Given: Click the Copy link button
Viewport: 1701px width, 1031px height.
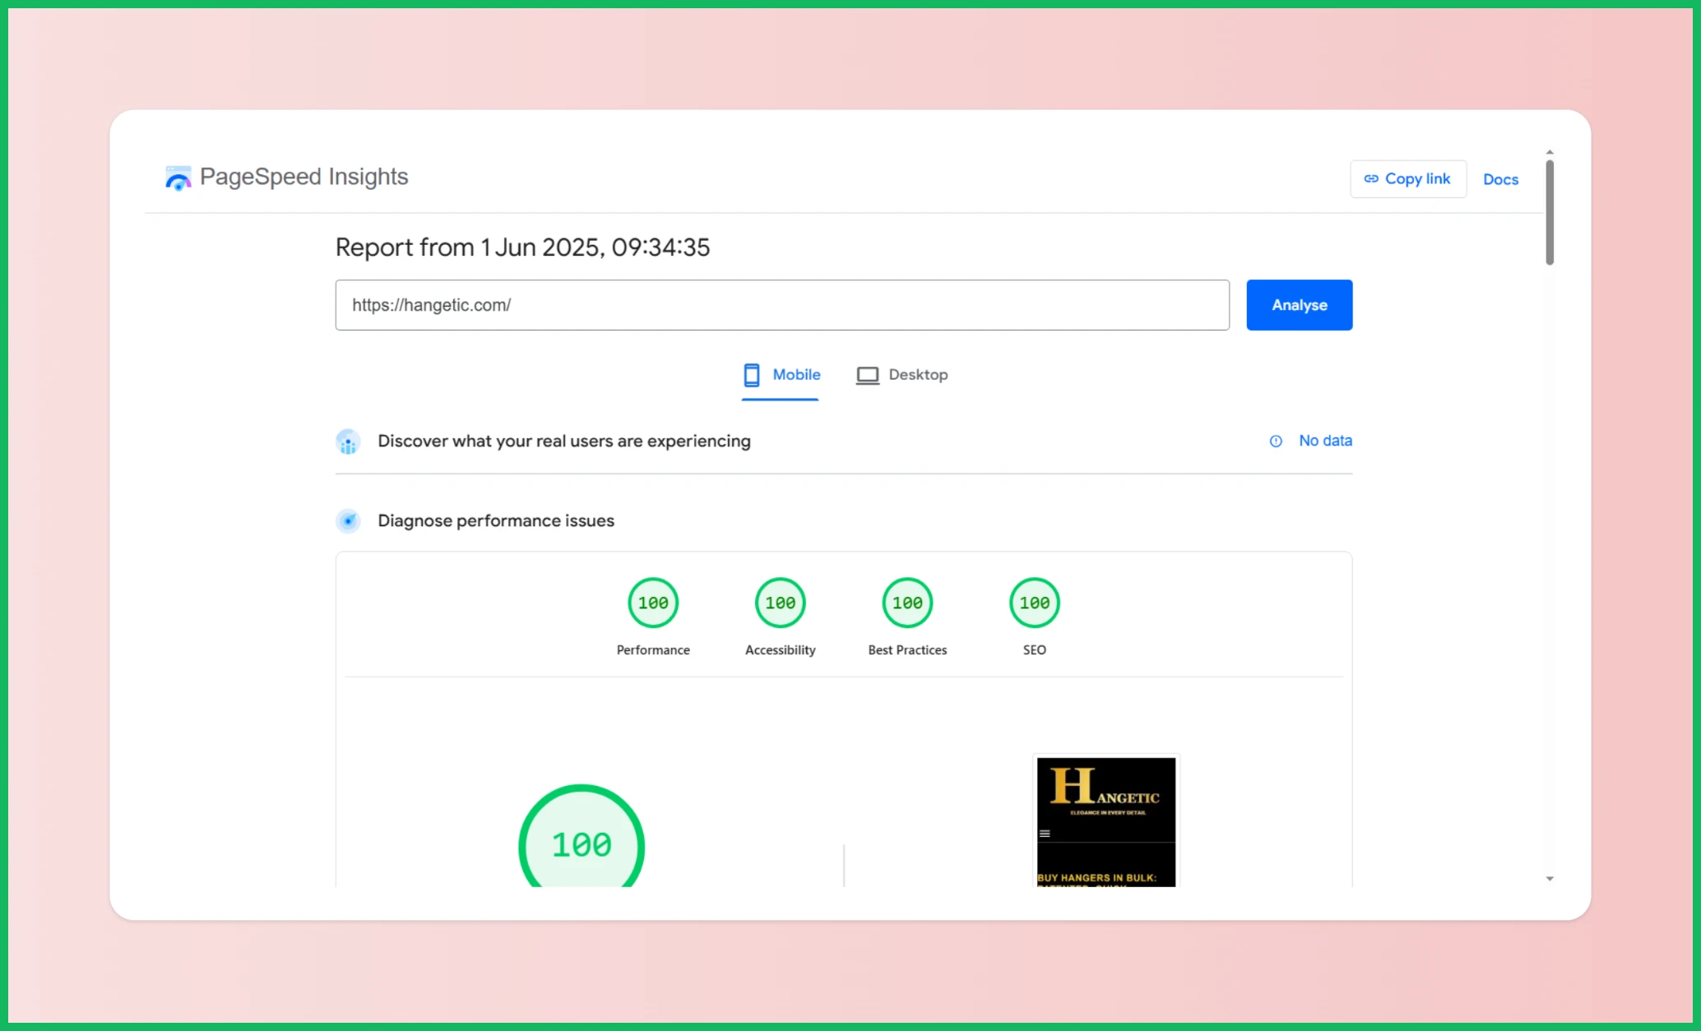Looking at the screenshot, I should click(1407, 179).
